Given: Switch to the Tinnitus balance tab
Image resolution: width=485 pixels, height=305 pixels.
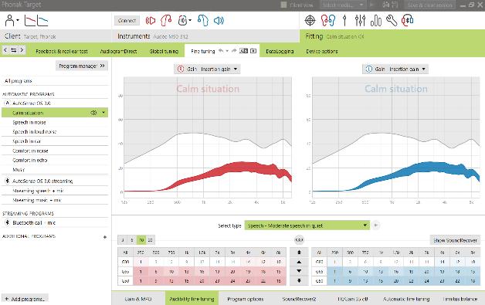Looking at the screenshot, I should [x=460, y=299].
